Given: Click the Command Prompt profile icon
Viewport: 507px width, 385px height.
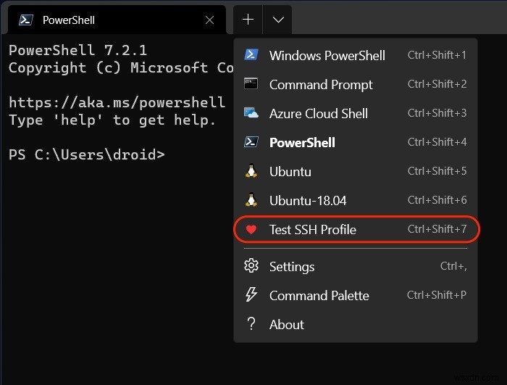Looking at the screenshot, I should (251, 84).
